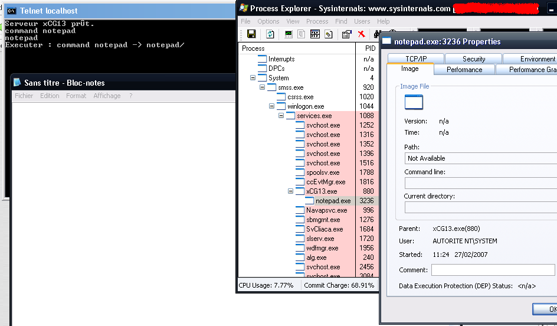
Task: Open the Process Explorer File menu
Action: click(x=245, y=21)
